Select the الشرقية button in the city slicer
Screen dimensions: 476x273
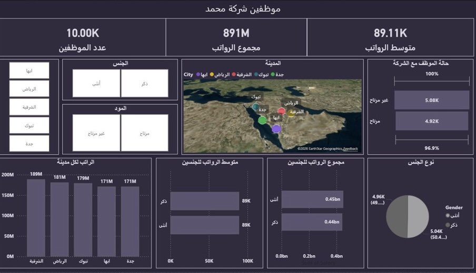click(29, 107)
